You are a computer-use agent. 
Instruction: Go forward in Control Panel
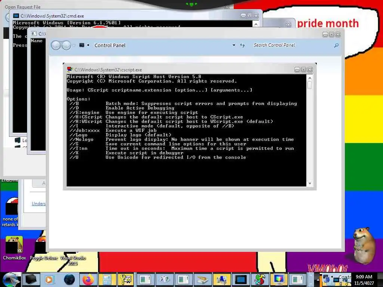coord(66,45)
